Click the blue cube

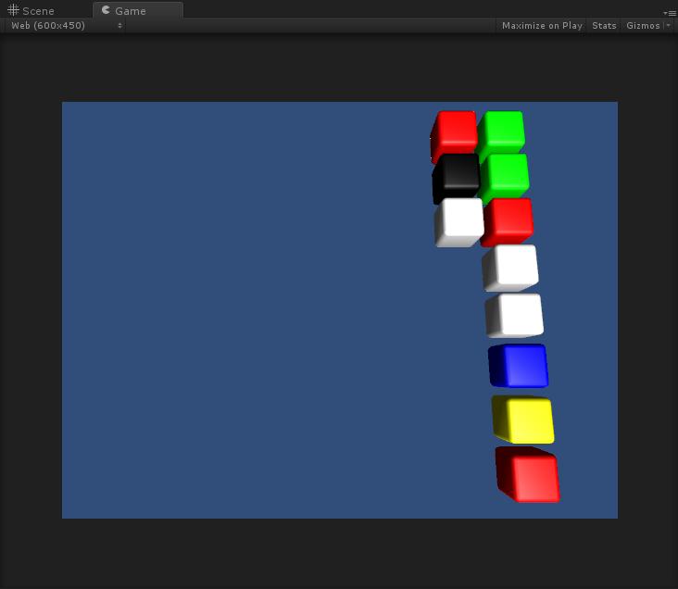coord(519,366)
